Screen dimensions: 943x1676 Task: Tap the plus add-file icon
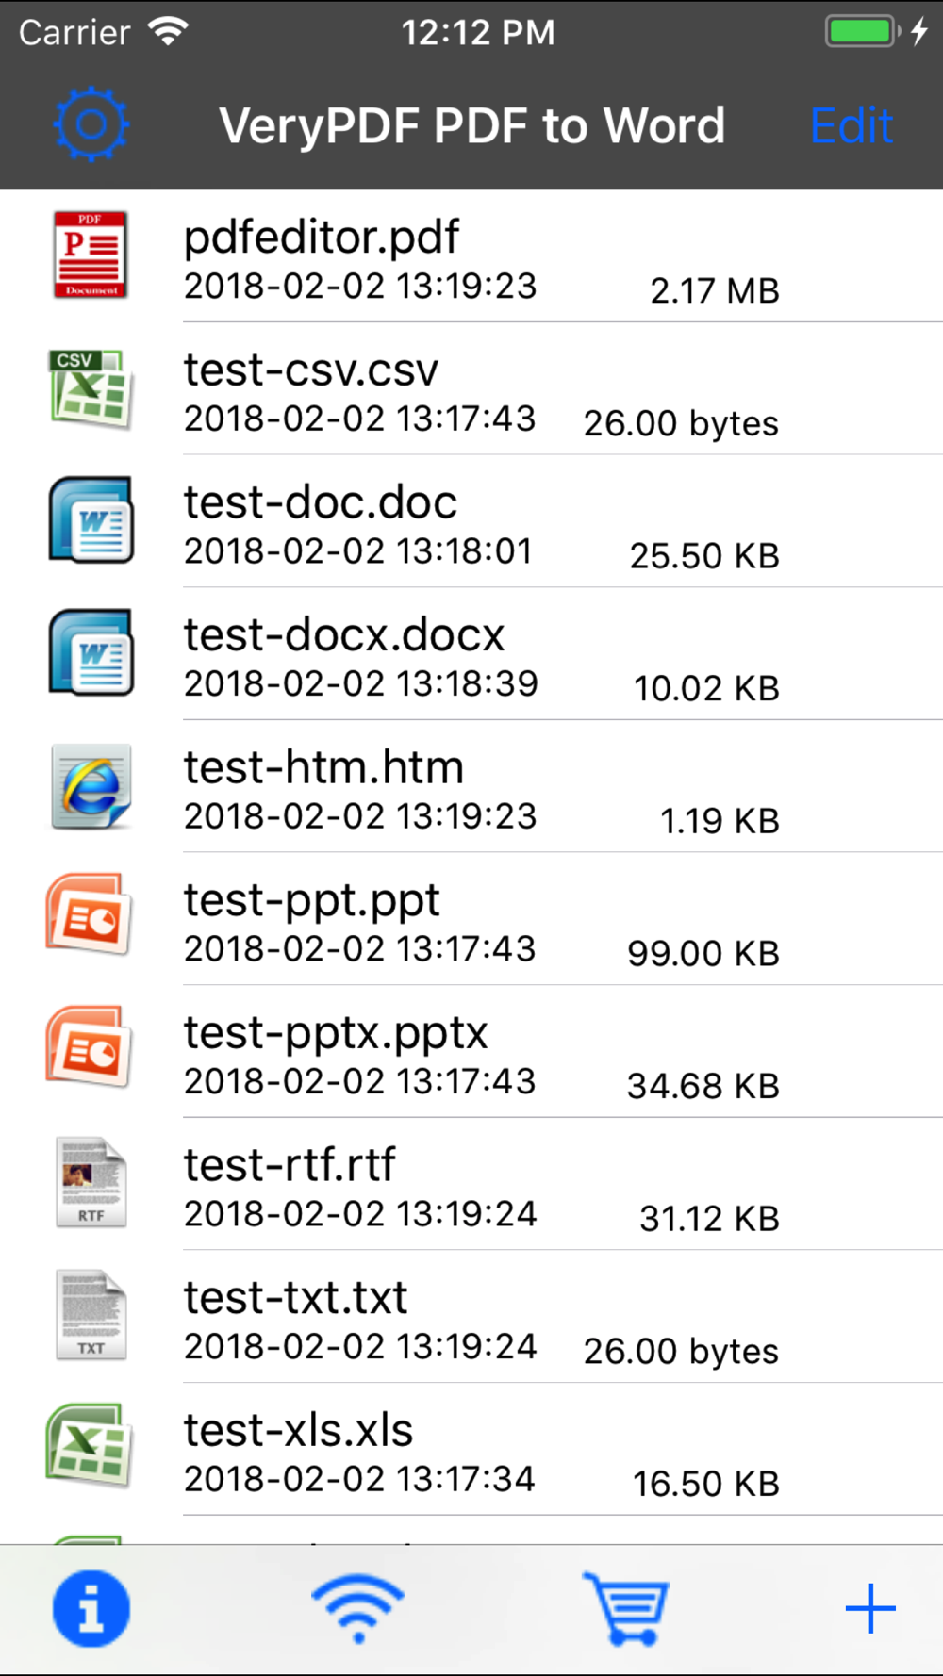click(870, 1608)
